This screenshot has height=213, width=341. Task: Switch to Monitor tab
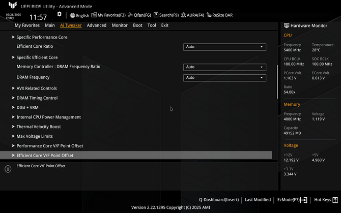[x=120, y=25]
